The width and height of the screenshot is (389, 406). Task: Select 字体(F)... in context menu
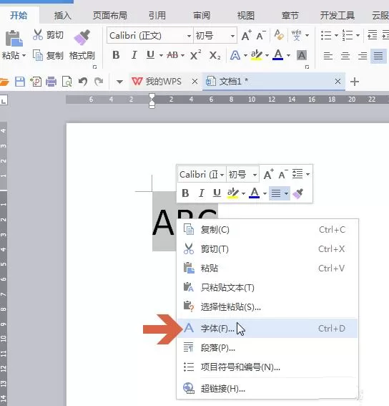[267, 329]
